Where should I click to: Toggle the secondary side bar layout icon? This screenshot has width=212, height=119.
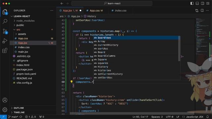202,4
